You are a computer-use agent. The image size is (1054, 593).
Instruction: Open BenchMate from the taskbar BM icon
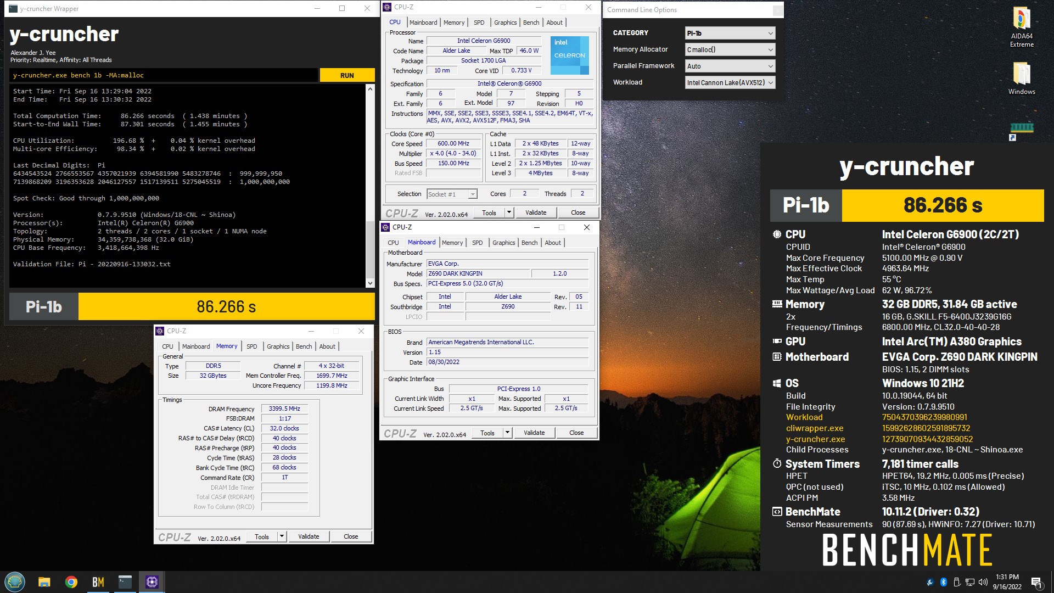pos(98,582)
